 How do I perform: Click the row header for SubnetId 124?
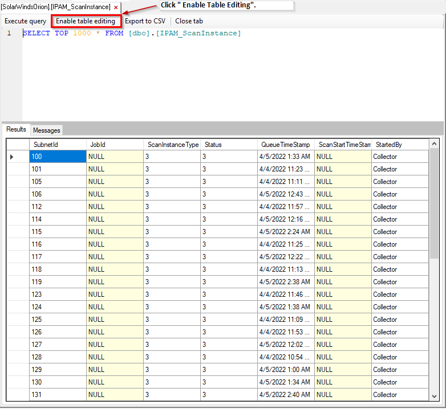tap(18, 307)
